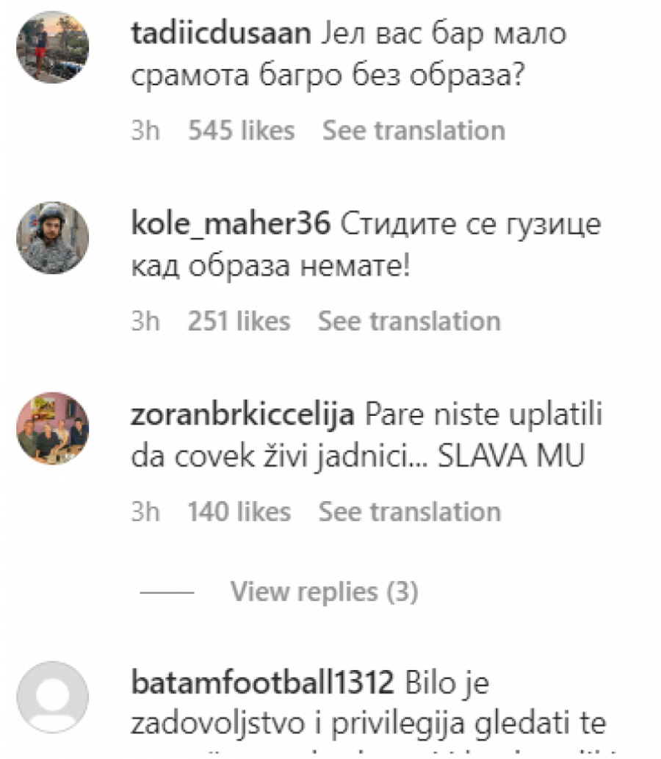This screenshot has width=661, height=759.
Task: View the 251 likes list
Action: coord(239,321)
